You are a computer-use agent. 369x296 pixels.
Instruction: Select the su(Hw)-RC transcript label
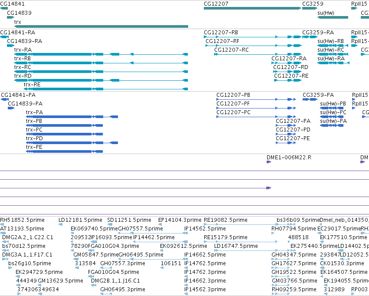(331, 50)
